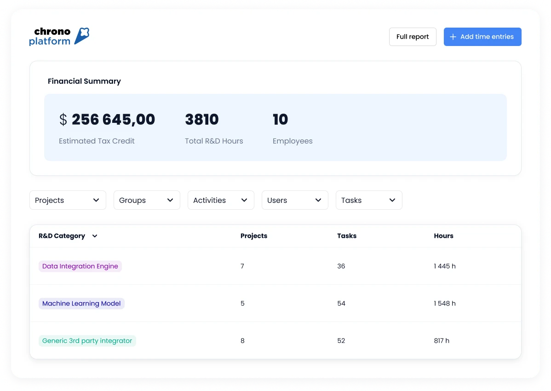This screenshot has width=551, height=391.
Task: Select the Financial Summary heading
Action: pos(84,81)
